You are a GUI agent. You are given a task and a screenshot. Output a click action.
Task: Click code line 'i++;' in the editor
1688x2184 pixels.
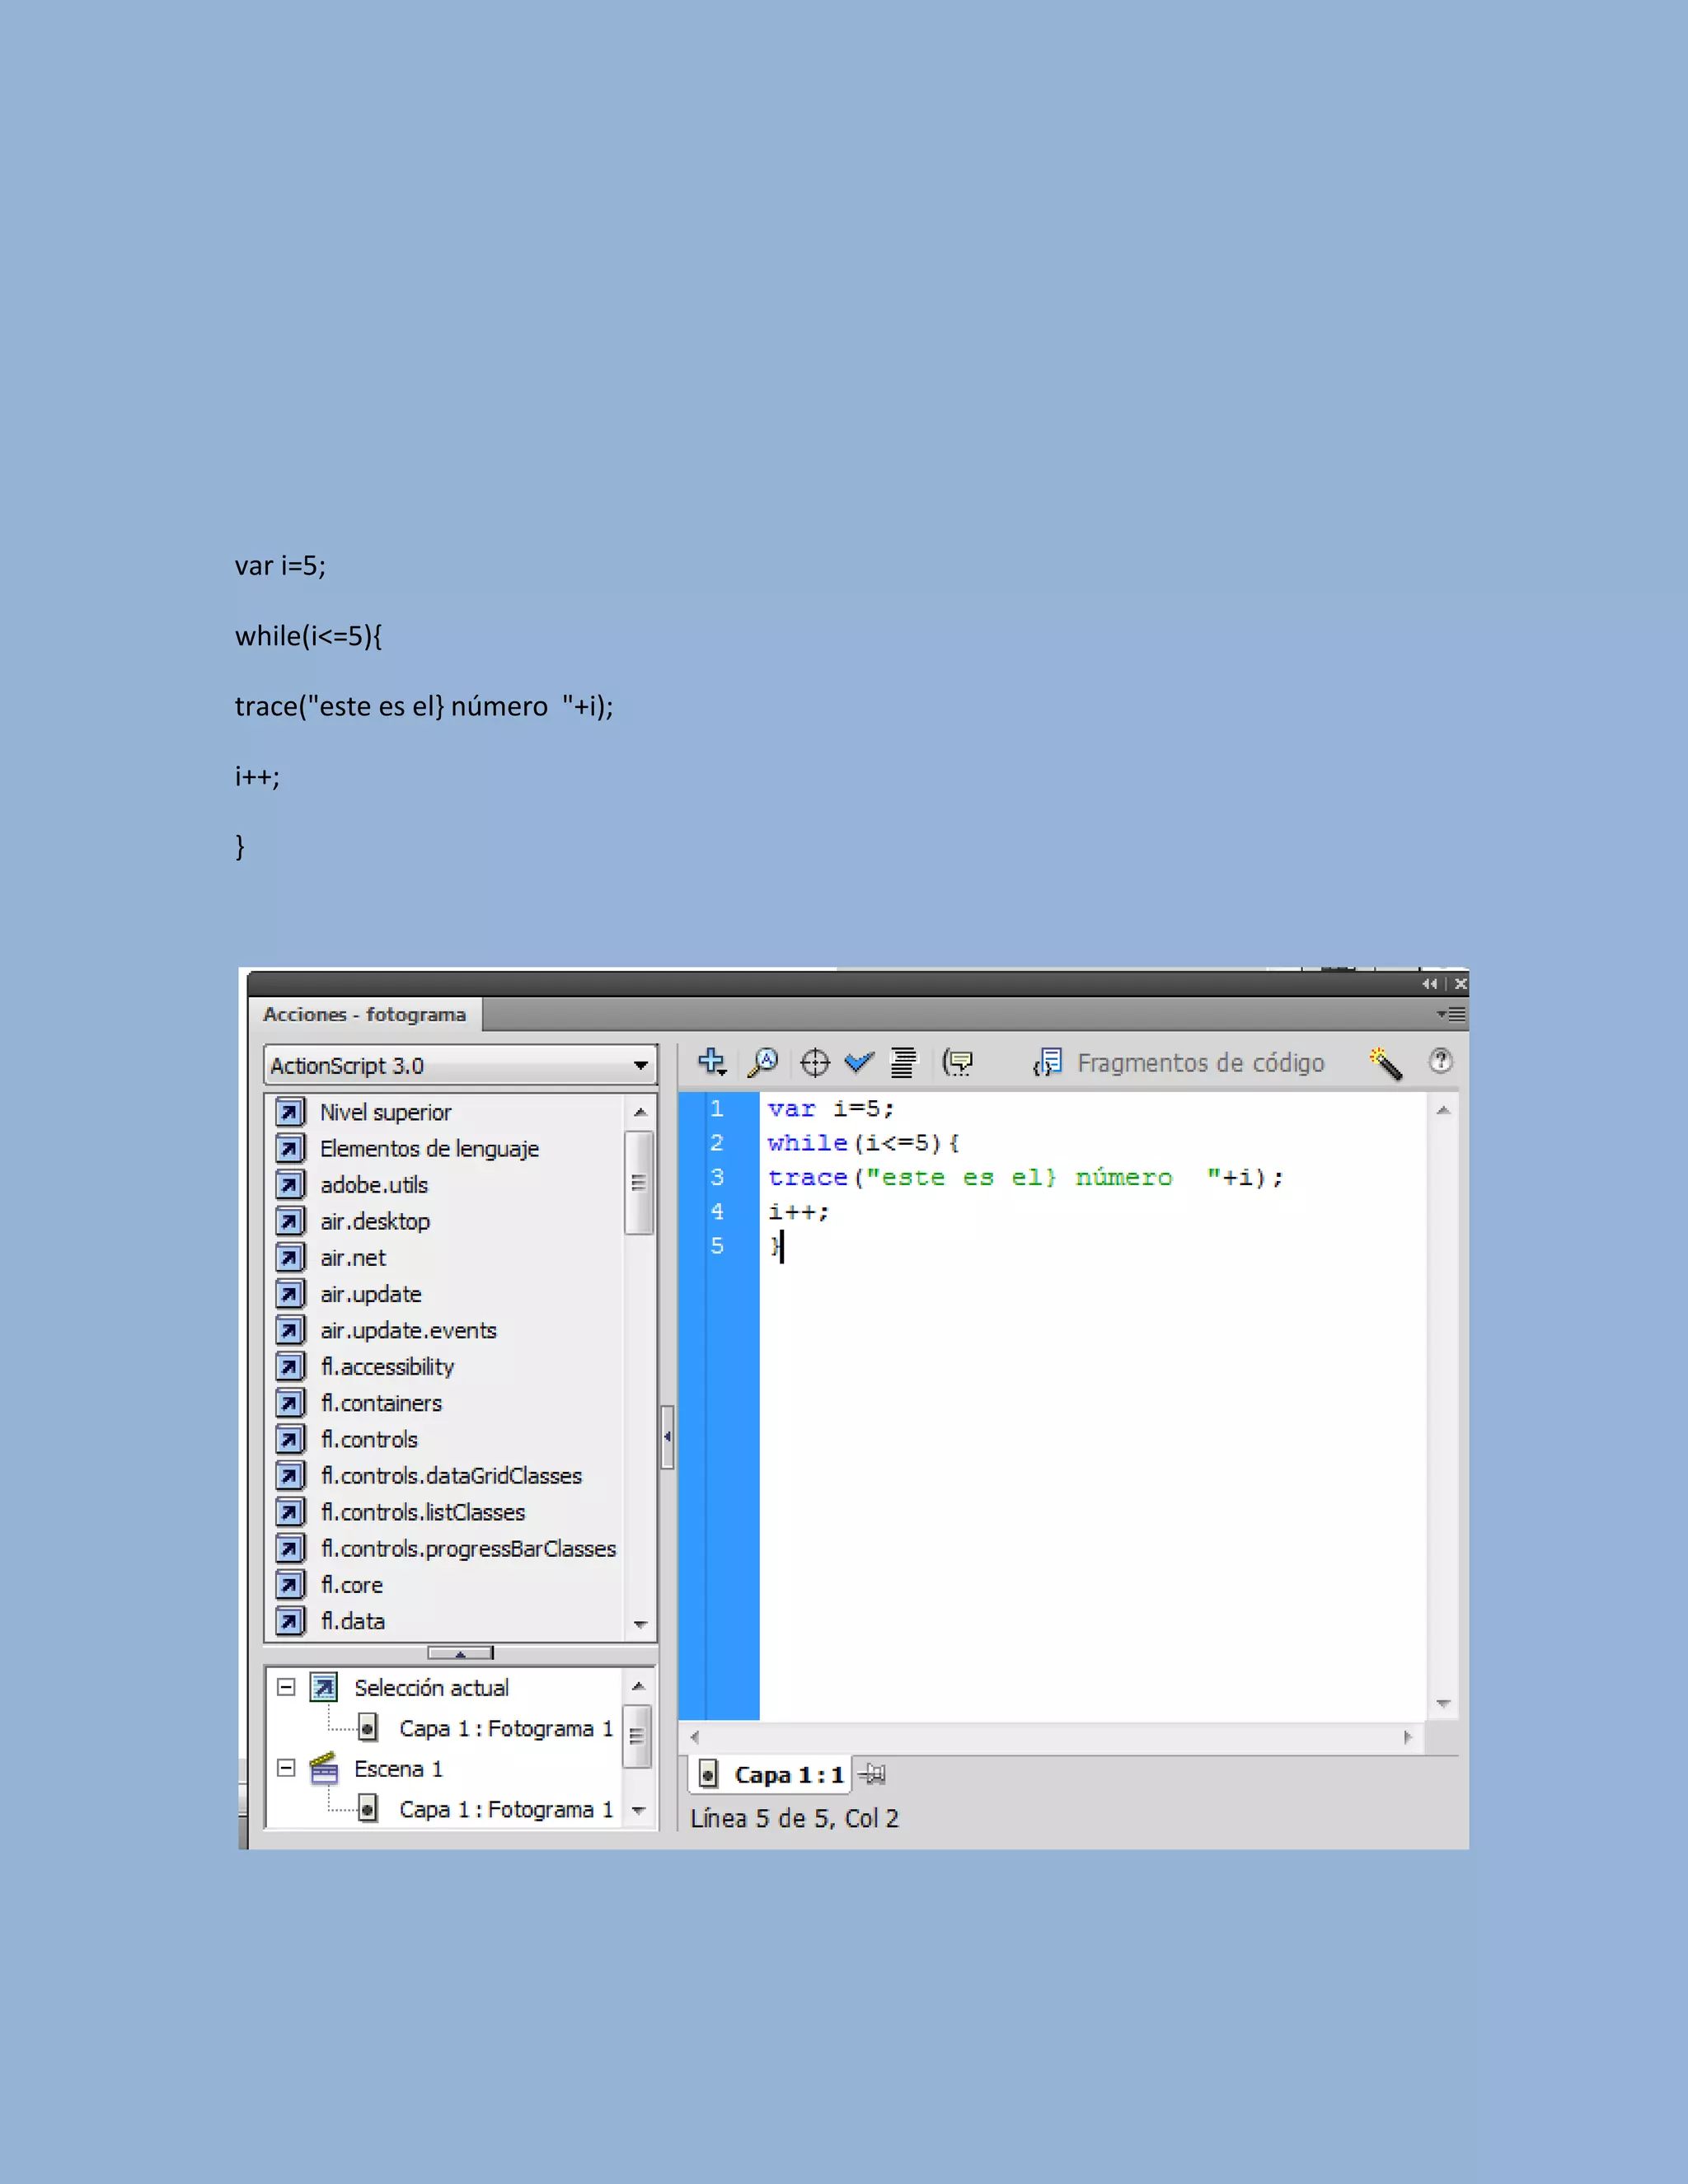pyautogui.click(x=798, y=1212)
